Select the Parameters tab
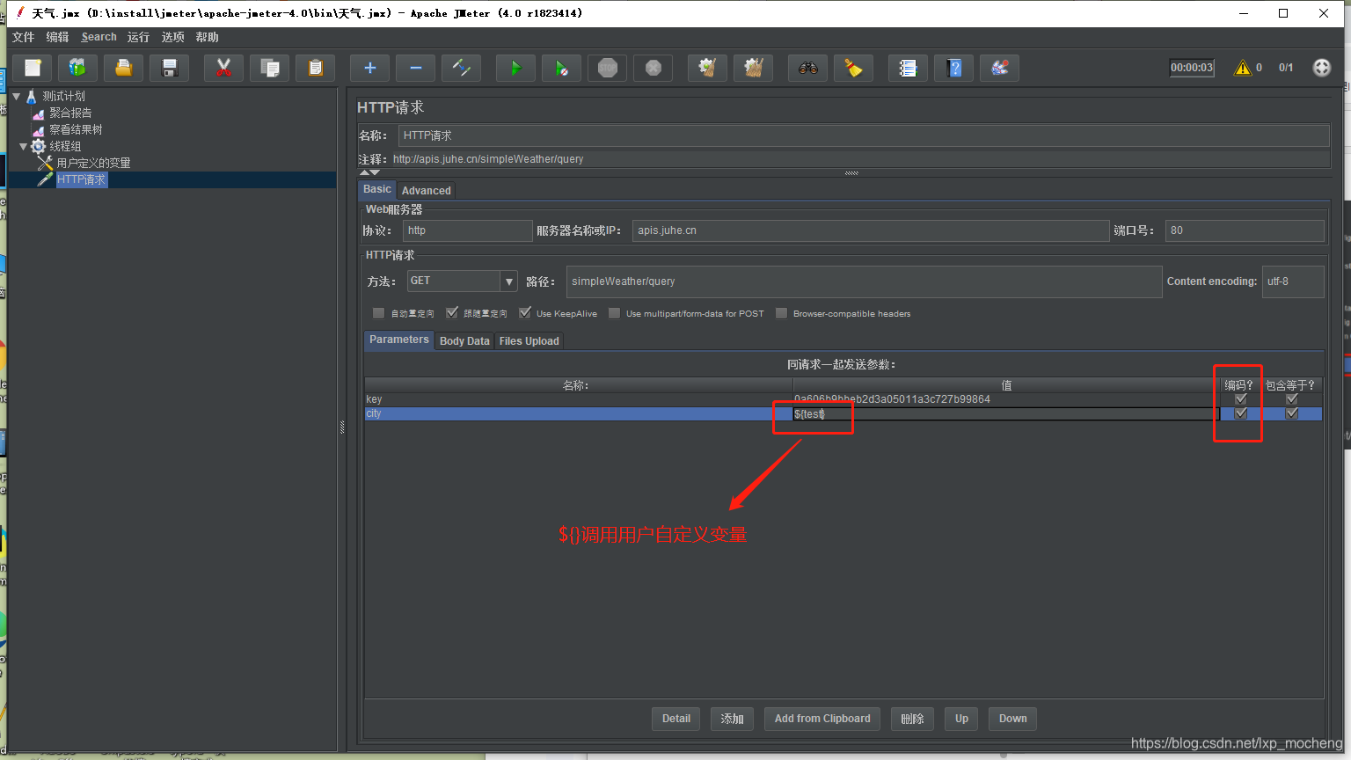This screenshot has width=1351, height=760. pos(398,340)
